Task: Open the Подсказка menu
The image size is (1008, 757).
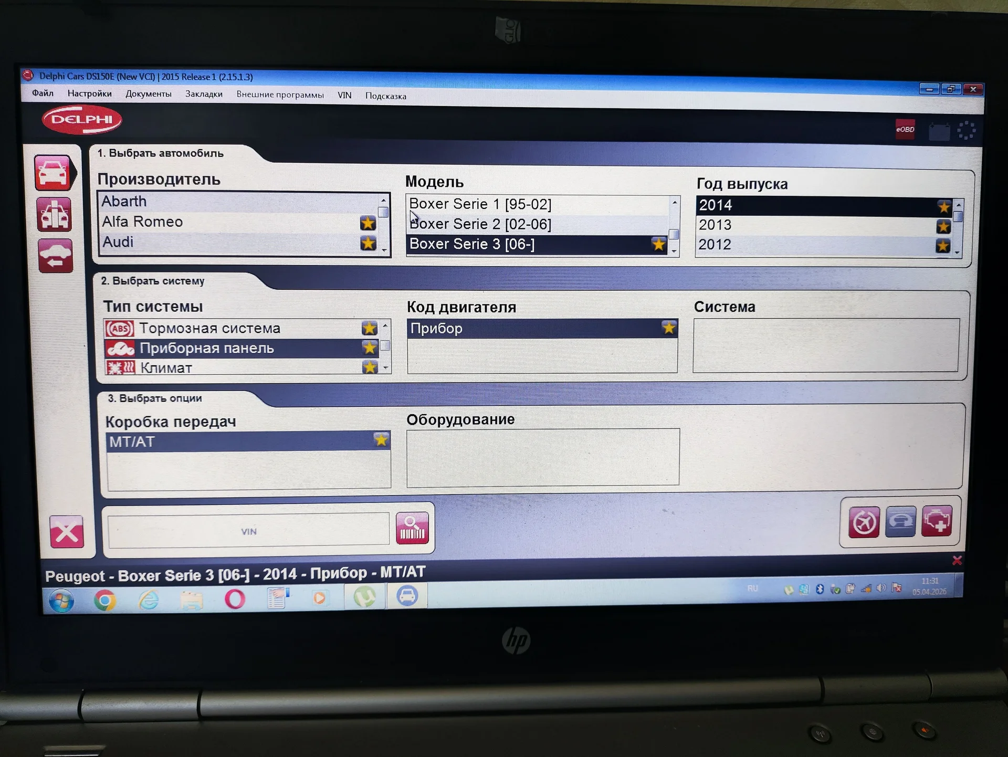Action: (386, 96)
